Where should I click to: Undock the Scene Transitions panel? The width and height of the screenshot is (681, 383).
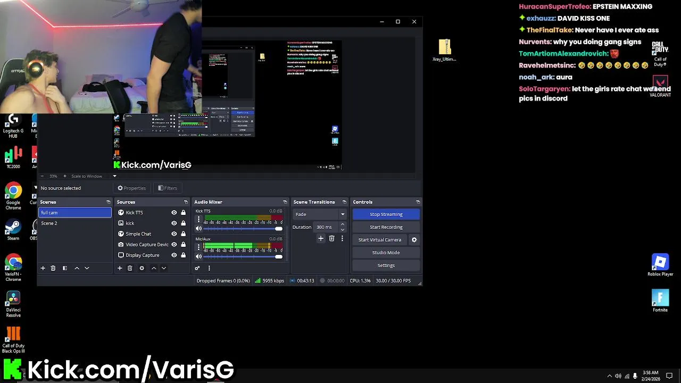[x=344, y=202]
